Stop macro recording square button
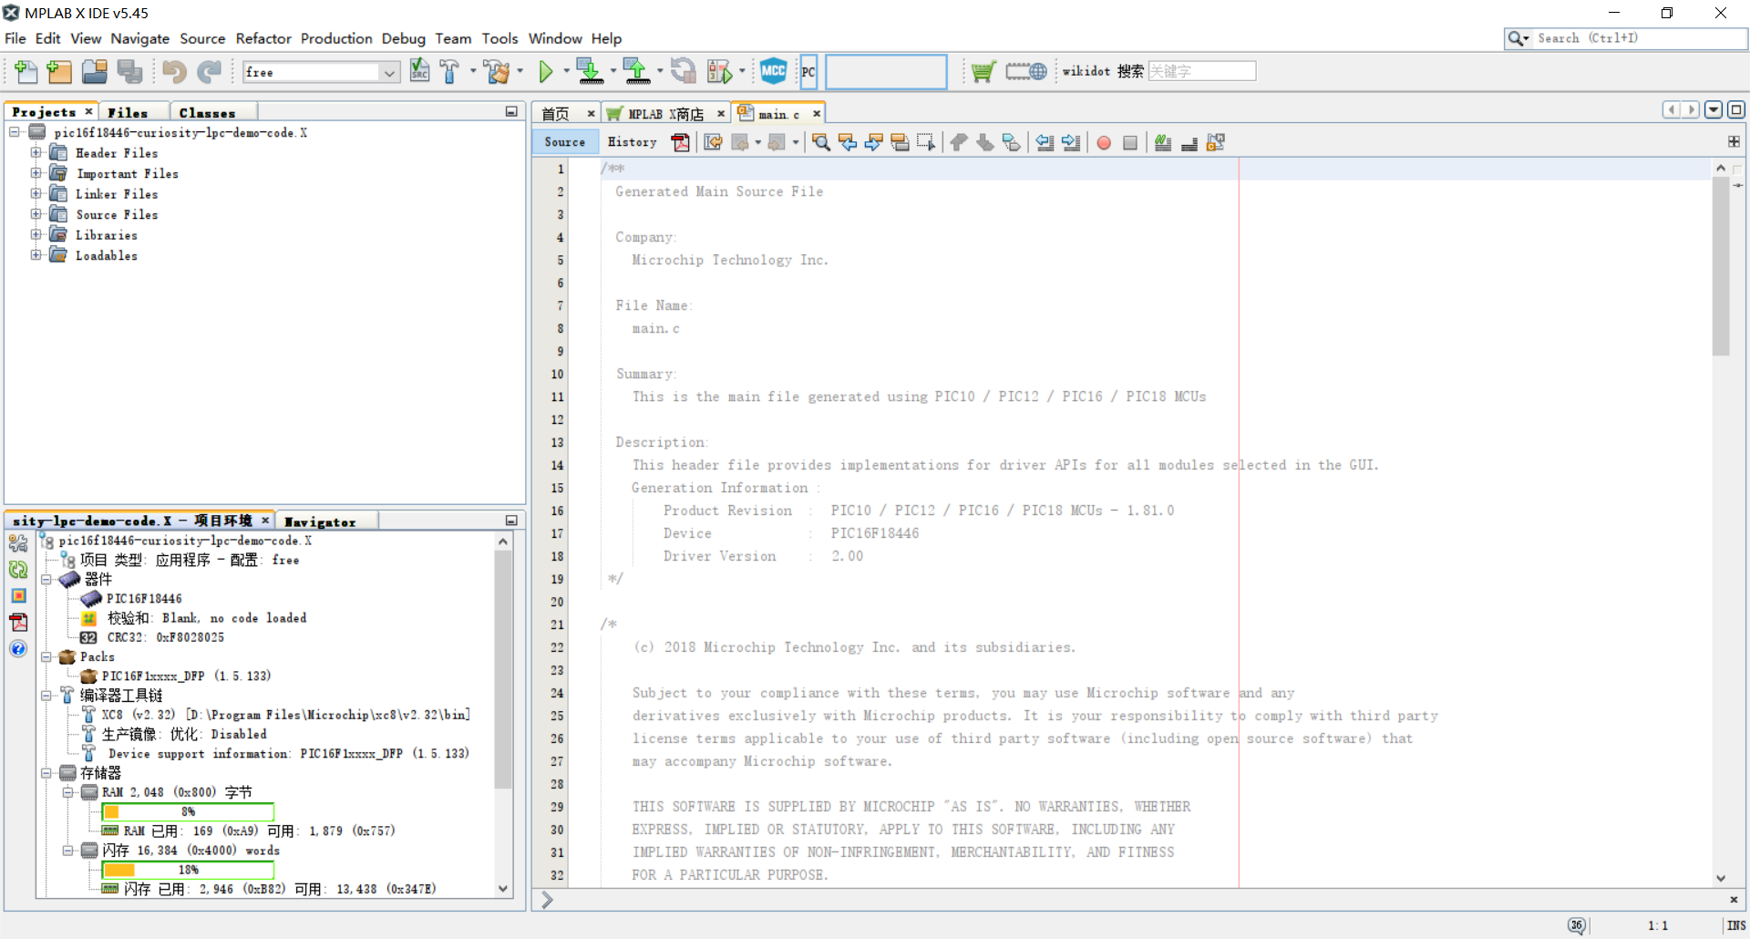The height and width of the screenshot is (939, 1750). [x=1130, y=142]
